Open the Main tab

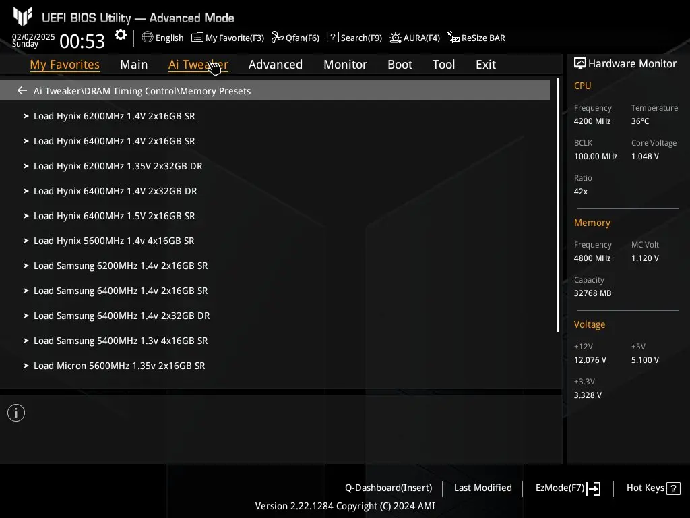pos(134,64)
